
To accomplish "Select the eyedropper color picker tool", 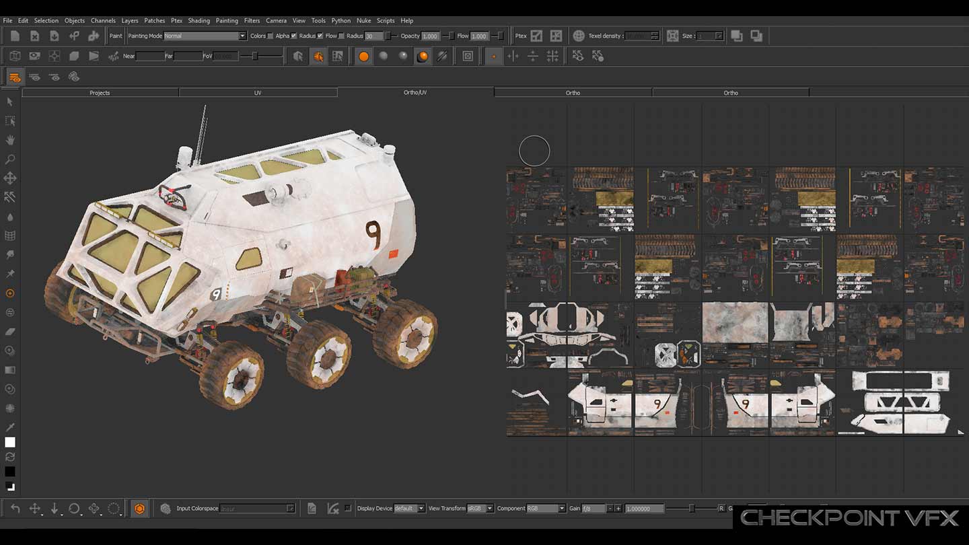I will [10, 427].
